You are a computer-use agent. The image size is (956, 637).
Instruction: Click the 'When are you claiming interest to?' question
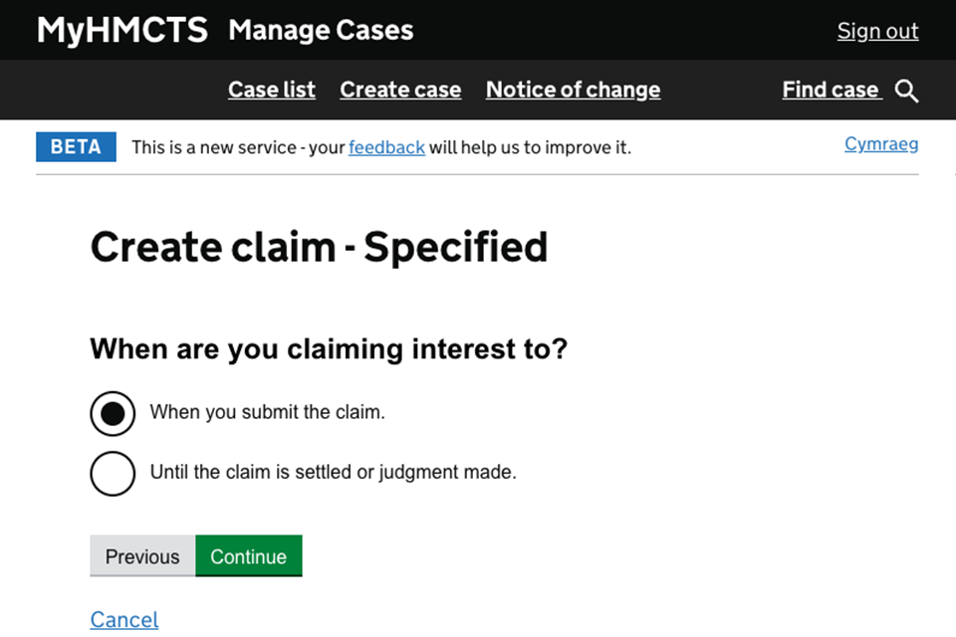[x=328, y=349]
